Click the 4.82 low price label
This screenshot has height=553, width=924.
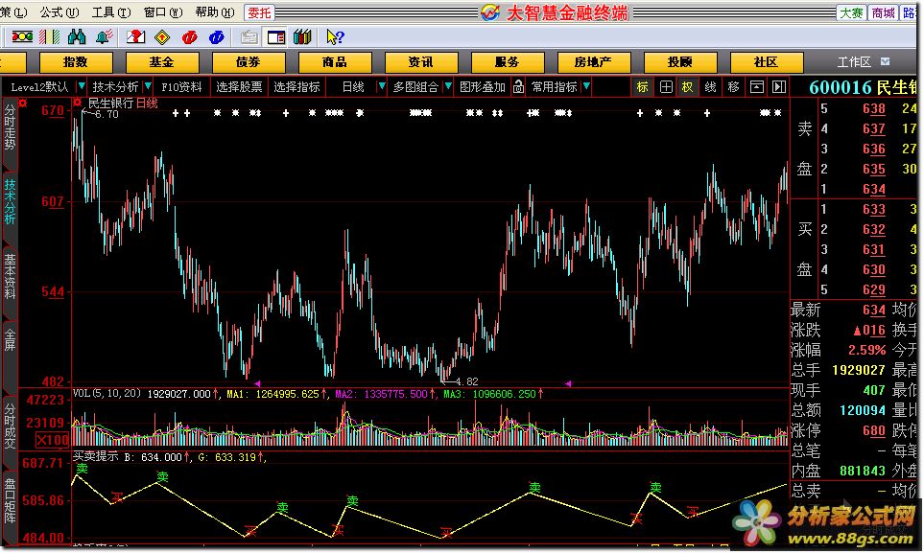(466, 381)
